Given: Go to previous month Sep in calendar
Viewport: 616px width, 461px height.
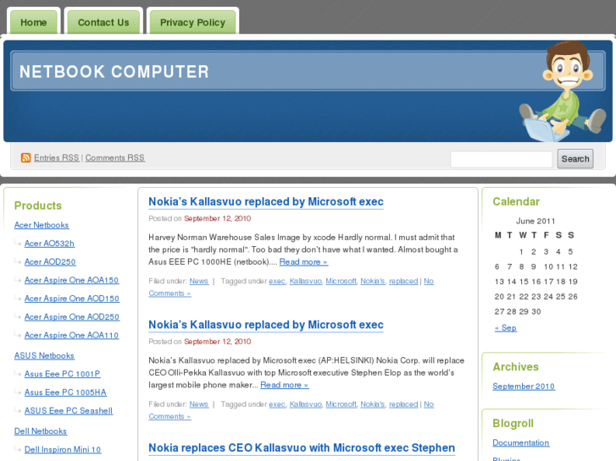Looking at the screenshot, I should coord(506,328).
